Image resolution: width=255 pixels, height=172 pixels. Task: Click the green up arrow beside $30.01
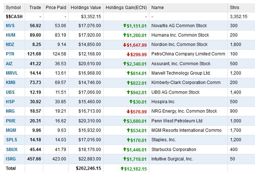pos(131,101)
